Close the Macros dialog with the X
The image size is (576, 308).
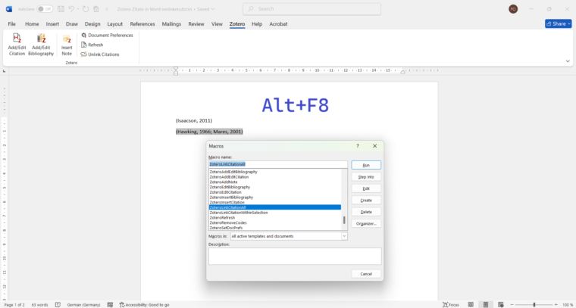coord(374,146)
